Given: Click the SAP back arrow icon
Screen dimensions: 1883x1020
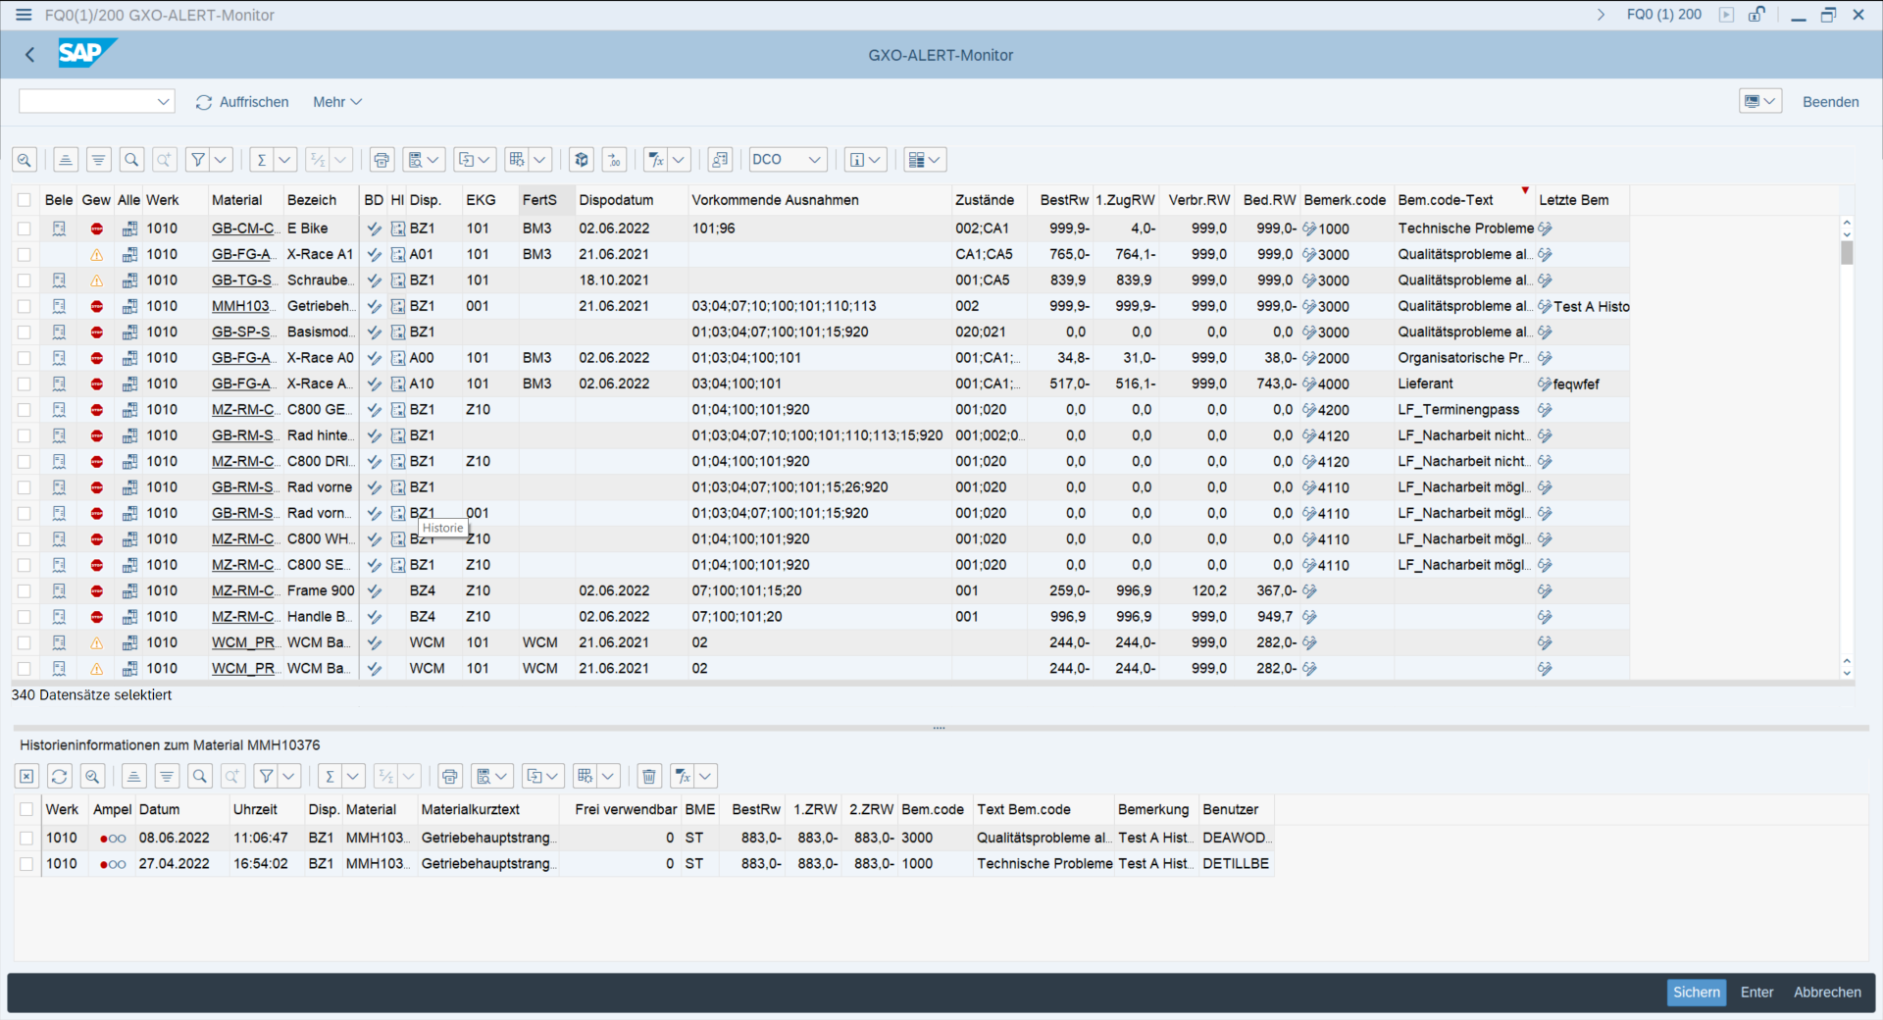Looking at the screenshot, I should 29,55.
